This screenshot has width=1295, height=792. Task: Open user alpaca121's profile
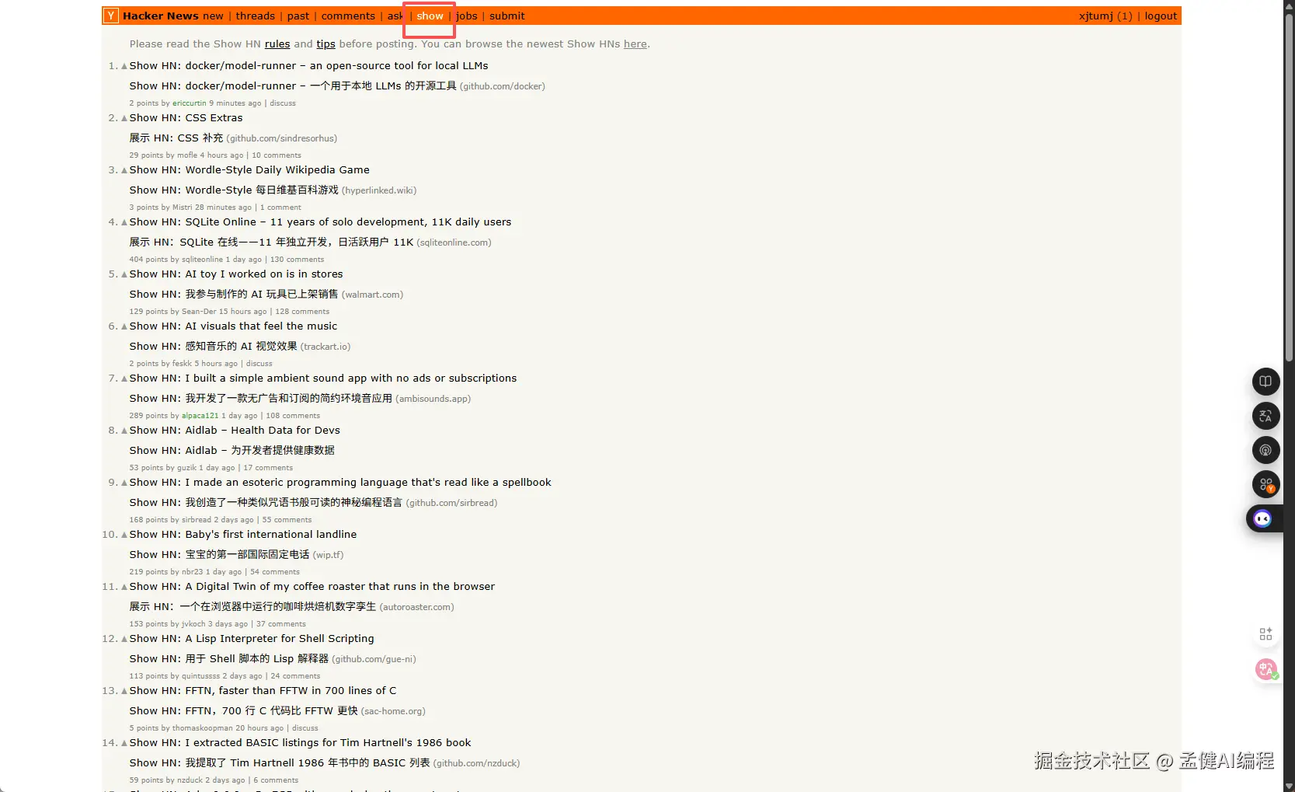(x=200, y=416)
